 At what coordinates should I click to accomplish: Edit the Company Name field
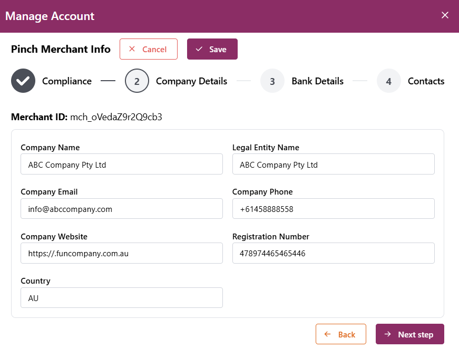122,165
